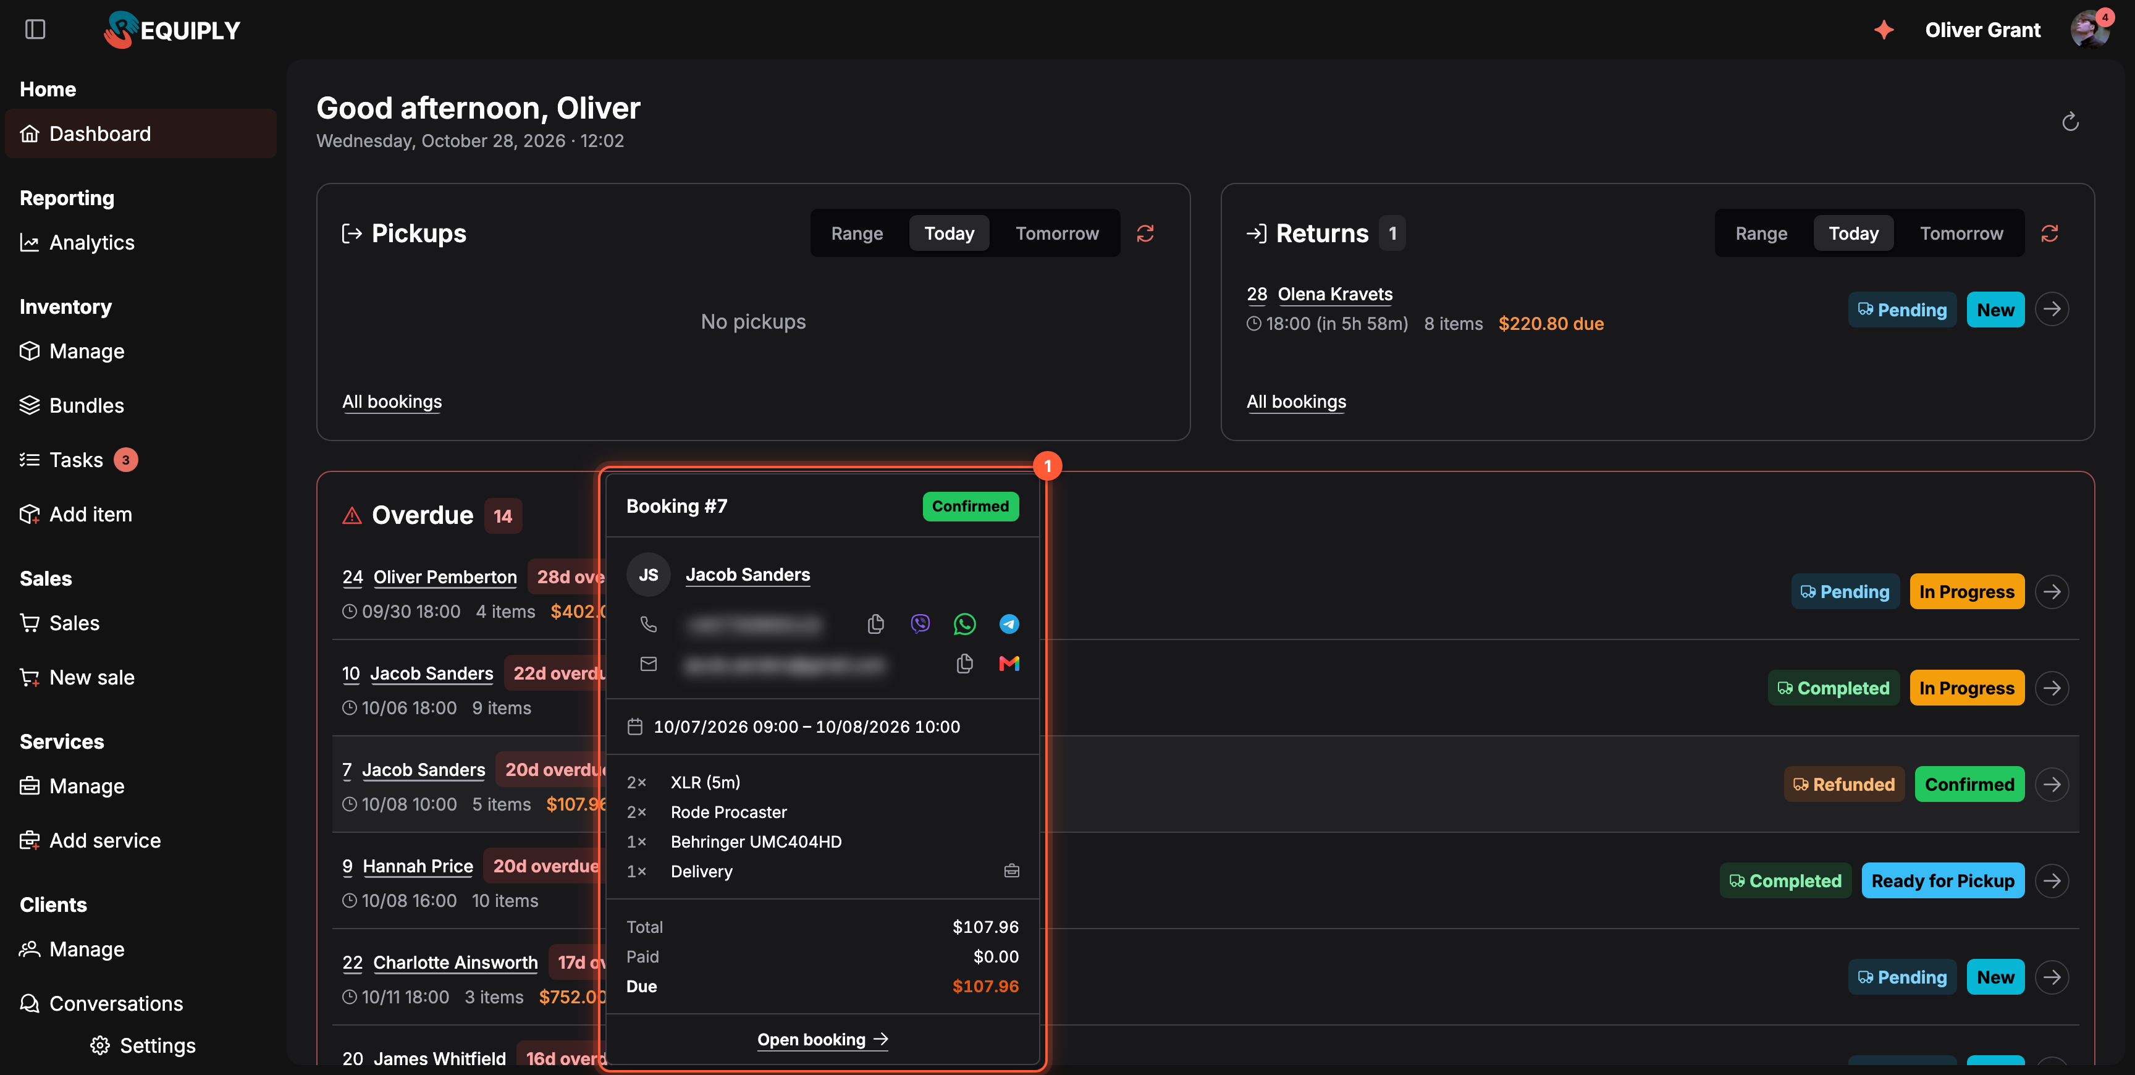Open Olena Kravets booking arrow

tap(2052, 309)
